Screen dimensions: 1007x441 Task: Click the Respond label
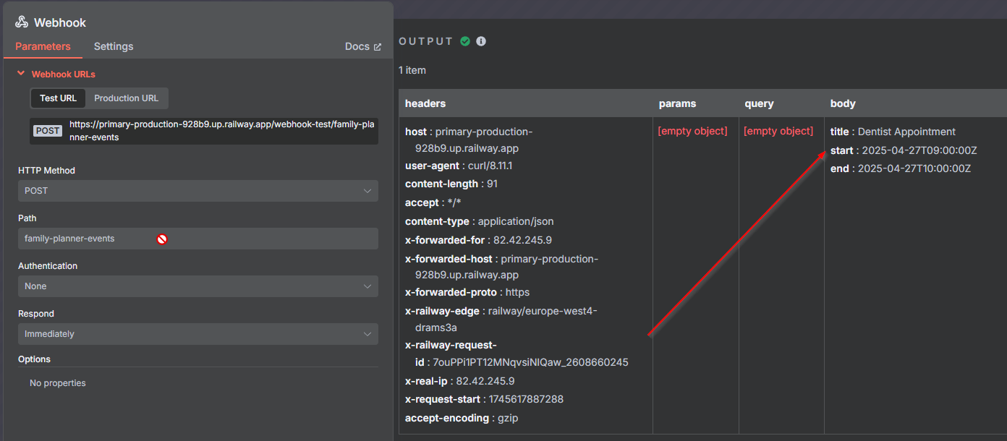coord(36,314)
